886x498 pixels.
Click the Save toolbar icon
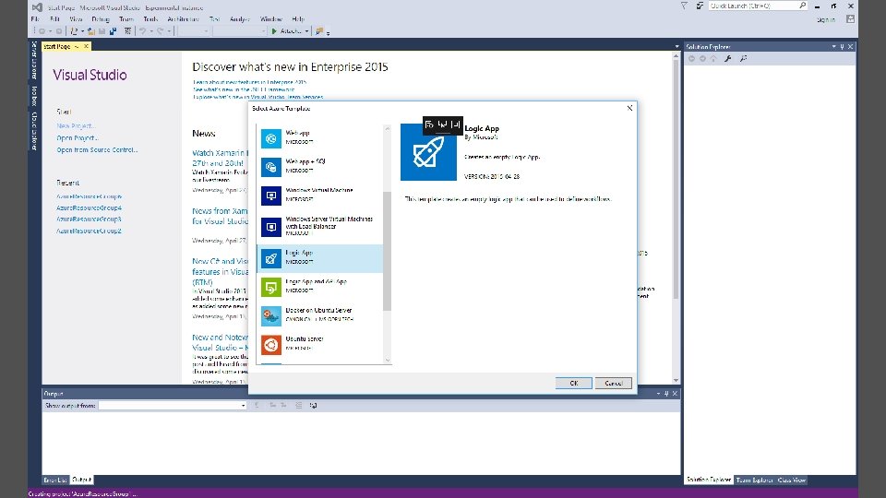pyautogui.click(x=102, y=31)
